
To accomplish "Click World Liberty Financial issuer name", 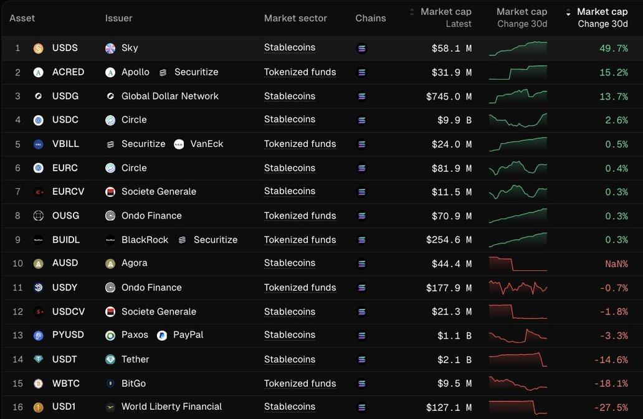I will [171, 407].
